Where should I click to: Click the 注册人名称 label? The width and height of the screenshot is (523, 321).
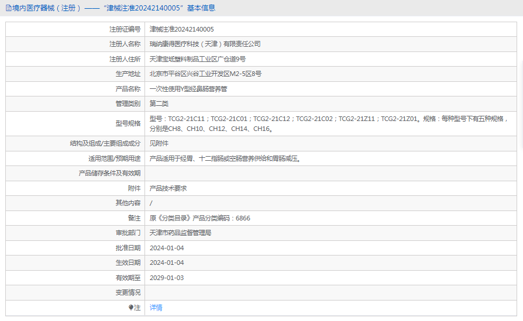tap(125, 44)
